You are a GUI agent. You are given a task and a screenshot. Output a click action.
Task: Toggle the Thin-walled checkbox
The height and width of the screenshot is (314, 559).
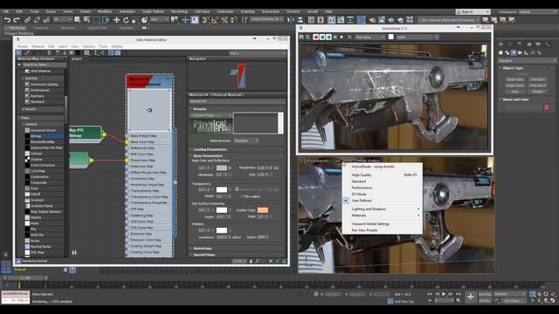[241, 196]
